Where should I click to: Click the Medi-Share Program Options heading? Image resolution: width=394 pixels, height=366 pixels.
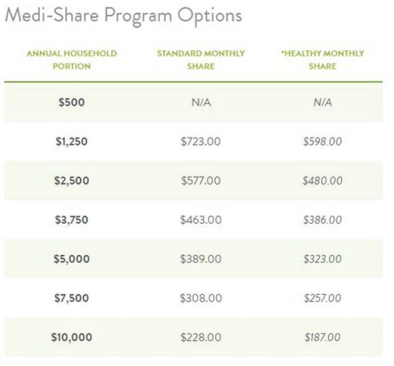[123, 15]
